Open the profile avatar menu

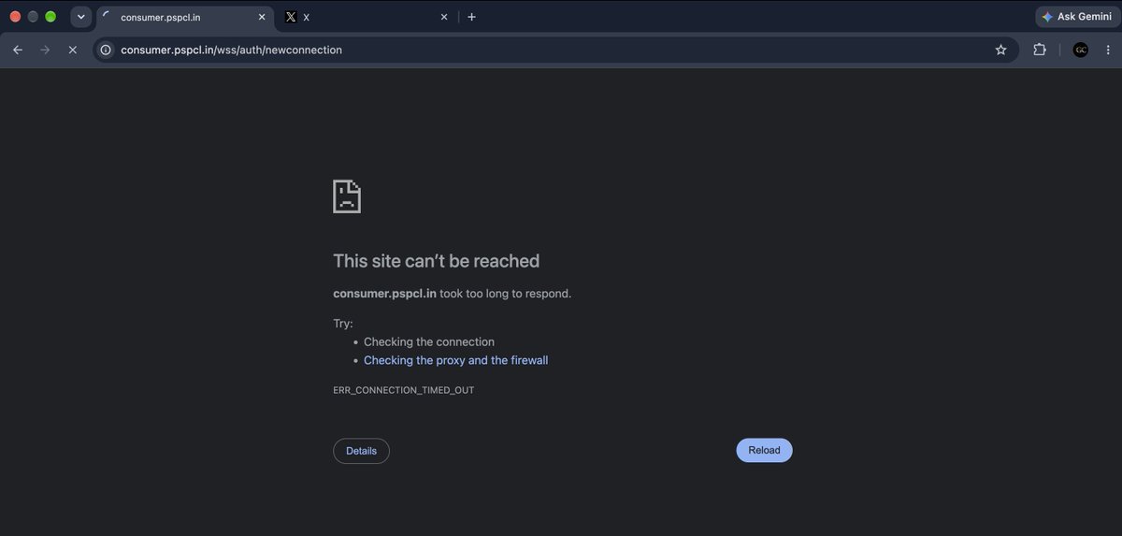pos(1080,50)
